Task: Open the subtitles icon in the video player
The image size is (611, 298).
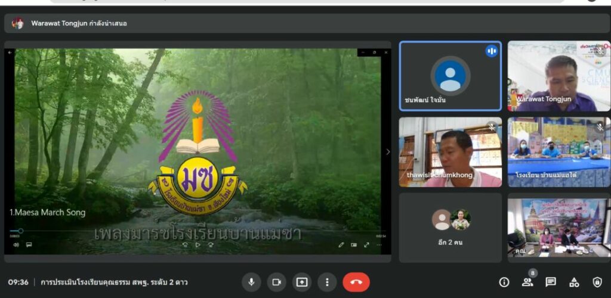Action: pos(29,244)
